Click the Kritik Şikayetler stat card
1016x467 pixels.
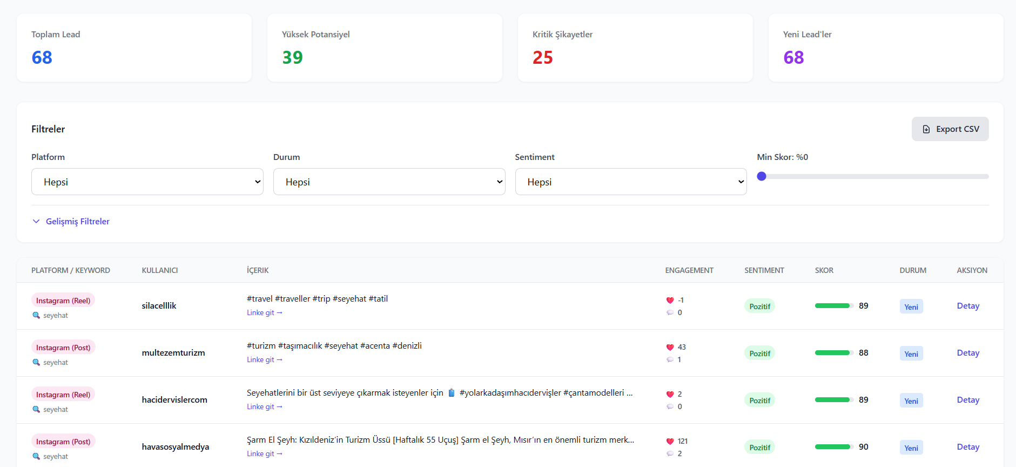(x=635, y=48)
